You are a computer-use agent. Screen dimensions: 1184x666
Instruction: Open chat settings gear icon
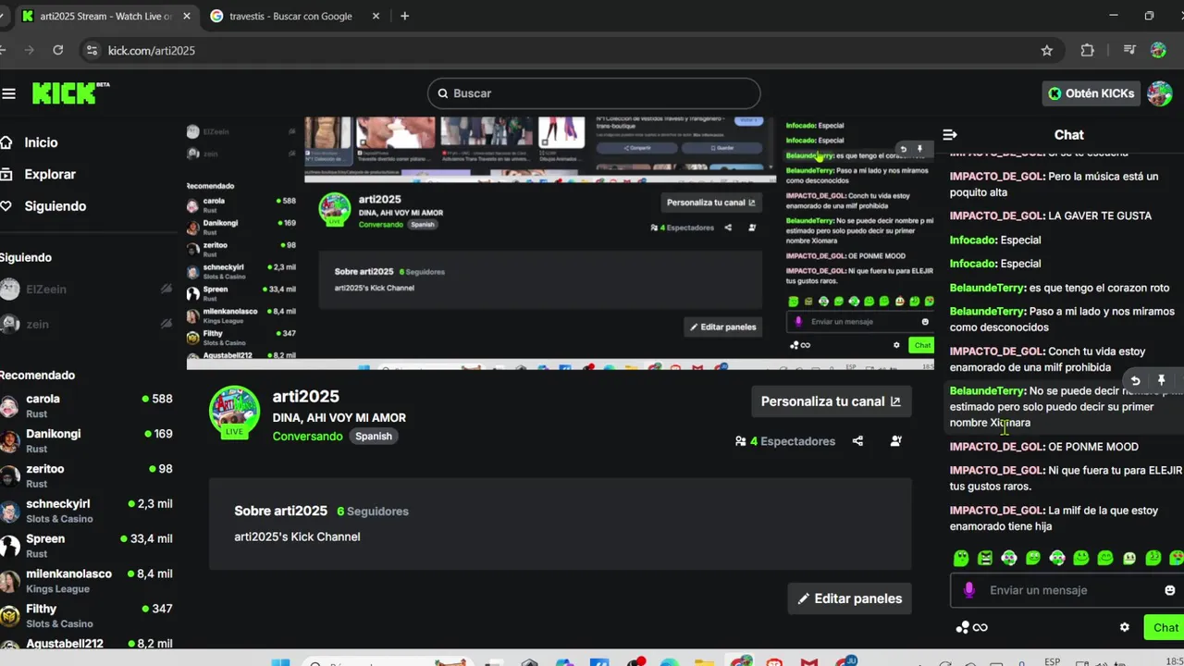[1125, 627]
